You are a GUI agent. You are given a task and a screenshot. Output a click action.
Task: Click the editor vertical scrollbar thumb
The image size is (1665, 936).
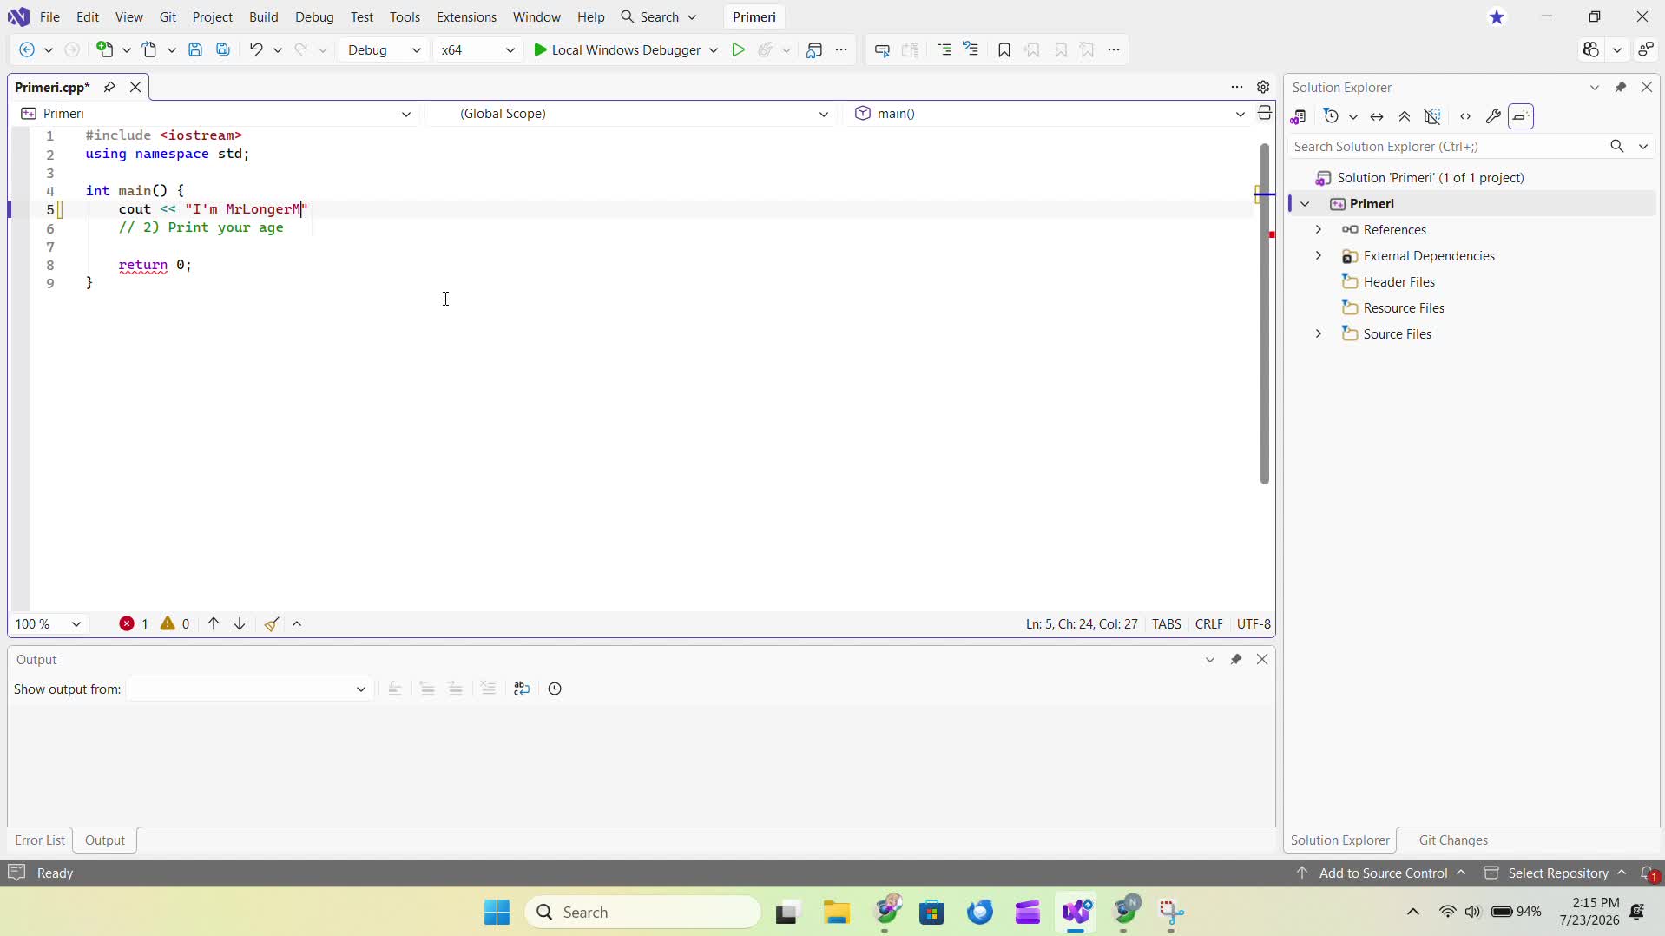click(1266, 313)
